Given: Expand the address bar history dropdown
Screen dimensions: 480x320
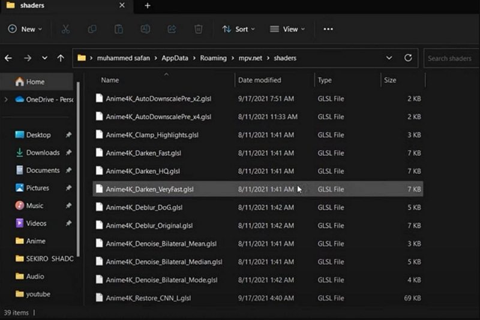Looking at the screenshot, I should (x=389, y=58).
